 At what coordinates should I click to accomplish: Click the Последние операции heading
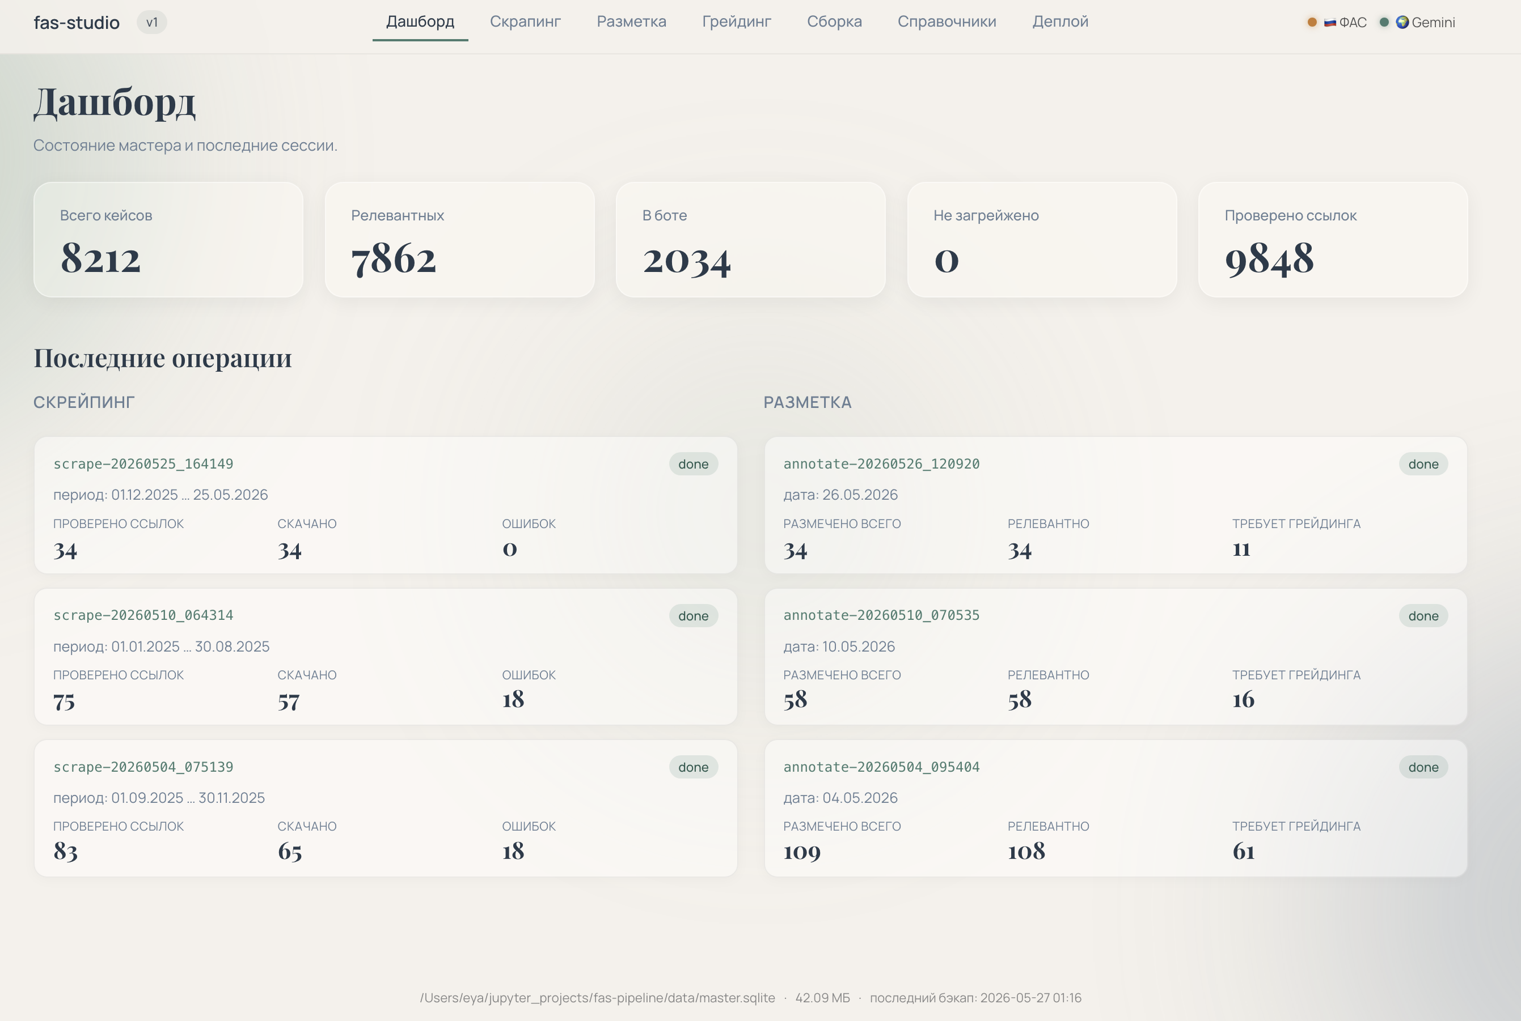pyautogui.click(x=163, y=358)
